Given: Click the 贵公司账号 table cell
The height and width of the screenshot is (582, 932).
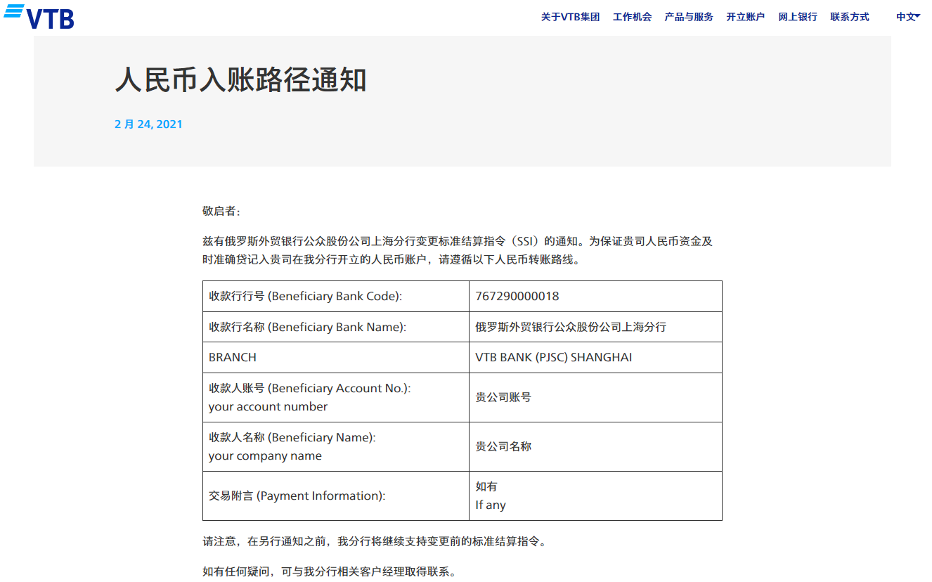Looking at the screenshot, I should (595, 397).
